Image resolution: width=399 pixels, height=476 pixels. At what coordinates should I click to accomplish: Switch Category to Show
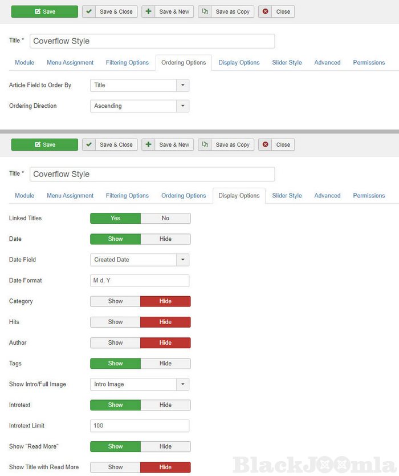(115, 301)
